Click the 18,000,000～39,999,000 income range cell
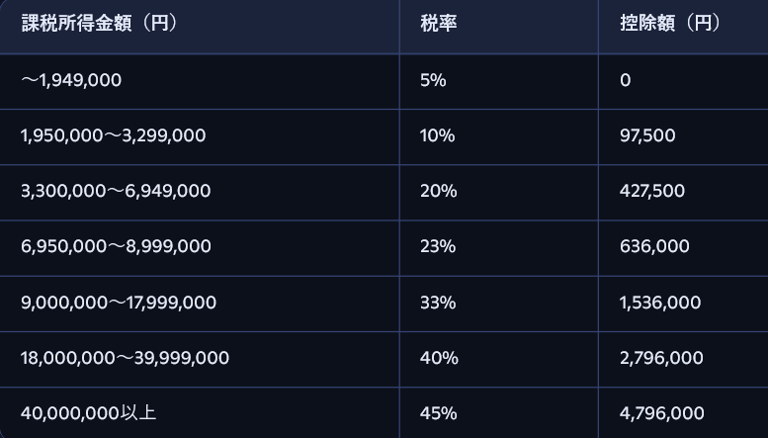The height and width of the screenshot is (438, 768). click(x=125, y=358)
